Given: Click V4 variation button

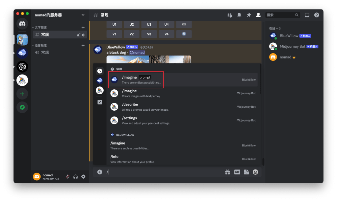Looking at the screenshot, I should coord(167,34).
